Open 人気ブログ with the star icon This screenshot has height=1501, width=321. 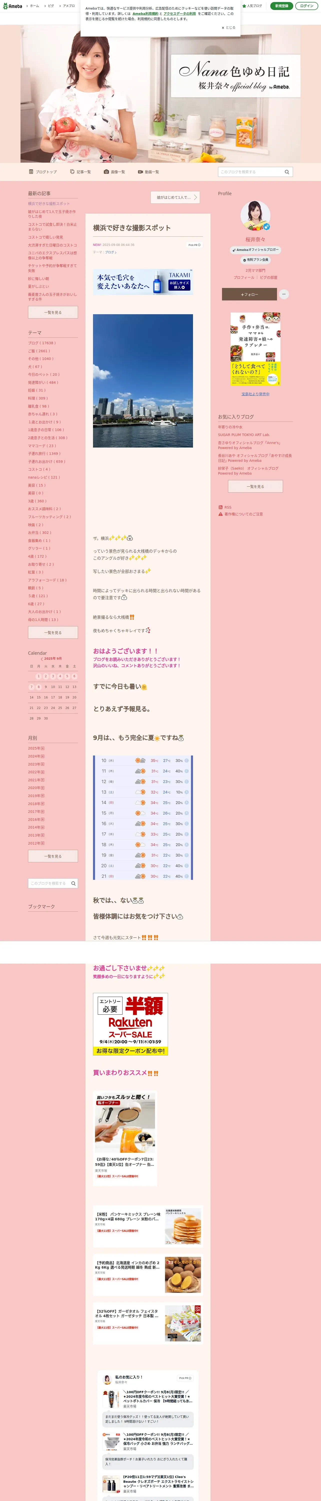tap(252, 6)
